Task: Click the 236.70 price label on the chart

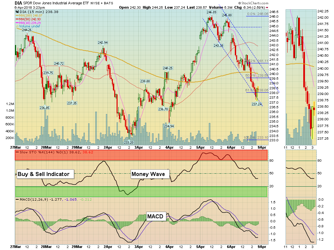Action: 163,109
